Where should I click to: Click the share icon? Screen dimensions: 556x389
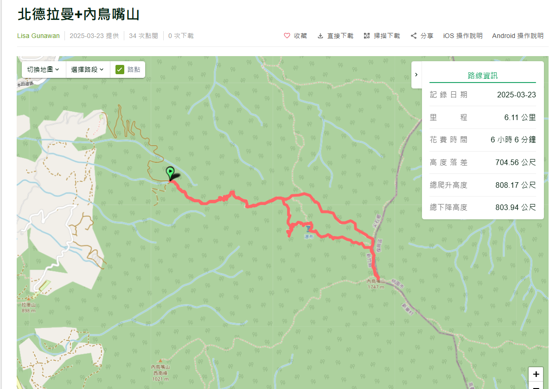pyautogui.click(x=414, y=36)
